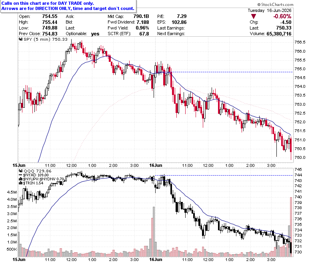Click the $TRIN legend icon
The height and width of the screenshot is (263, 312).
pyautogui.click(x=21, y=183)
